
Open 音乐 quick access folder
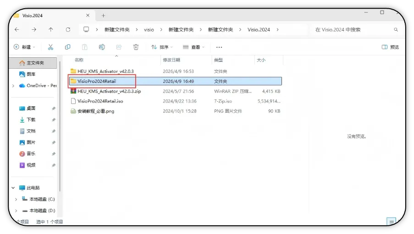tap(28, 153)
